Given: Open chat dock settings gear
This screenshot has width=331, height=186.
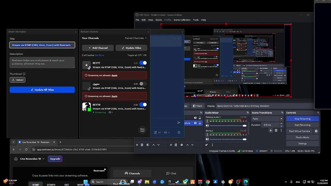Looking at the screenshot, I should (x=179, y=133).
